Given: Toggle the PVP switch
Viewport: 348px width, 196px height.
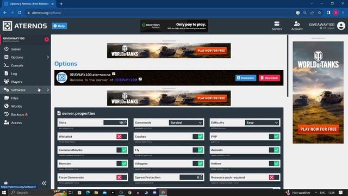Looking at the screenshot, I should coord(274,137).
